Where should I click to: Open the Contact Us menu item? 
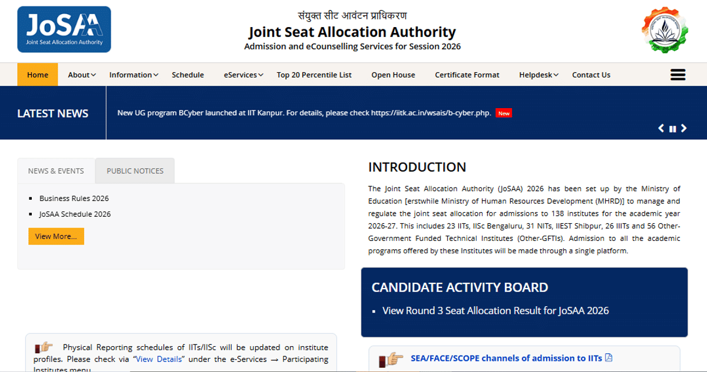pyautogui.click(x=591, y=75)
